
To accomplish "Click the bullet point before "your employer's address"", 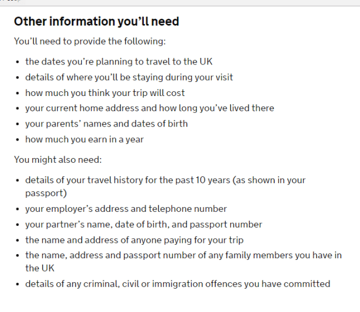I will coord(18,209).
